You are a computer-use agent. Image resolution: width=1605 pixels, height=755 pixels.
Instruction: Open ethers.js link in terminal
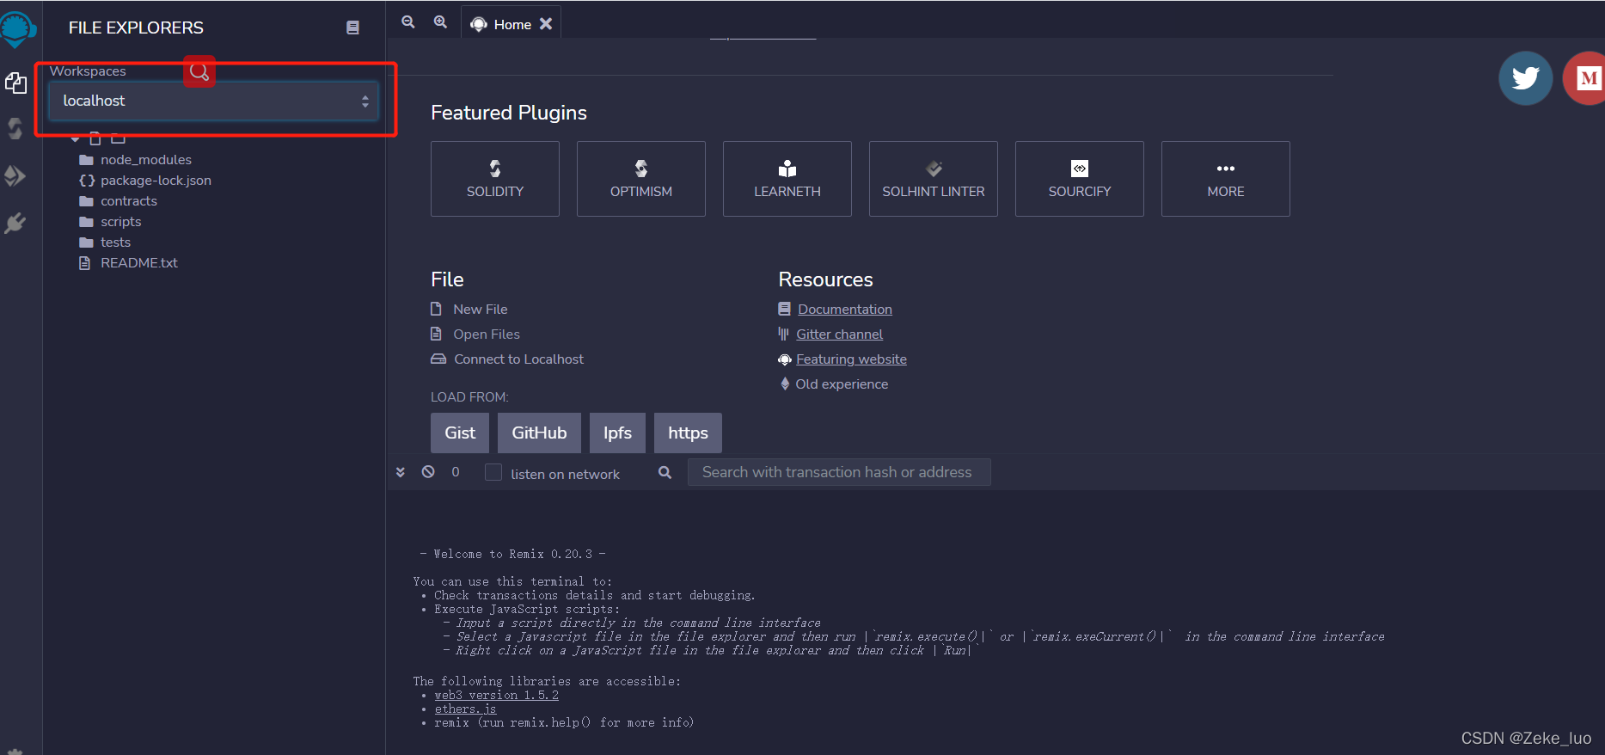point(465,709)
